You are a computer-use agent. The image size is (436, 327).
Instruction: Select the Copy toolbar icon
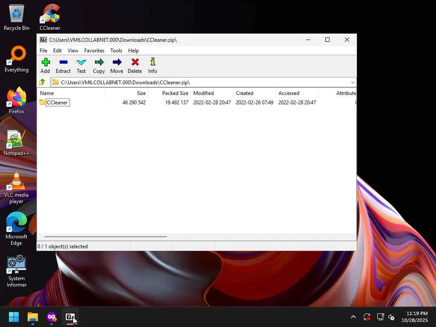(x=99, y=66)
